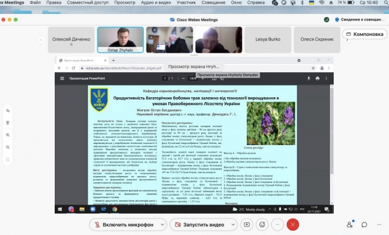The image size is (389, 235).
Task: Open the Участник menu
Action: point(186,2)
